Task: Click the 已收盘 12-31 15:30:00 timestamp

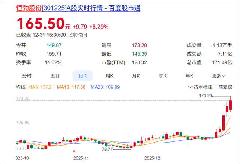Action: tap(52, 35)
